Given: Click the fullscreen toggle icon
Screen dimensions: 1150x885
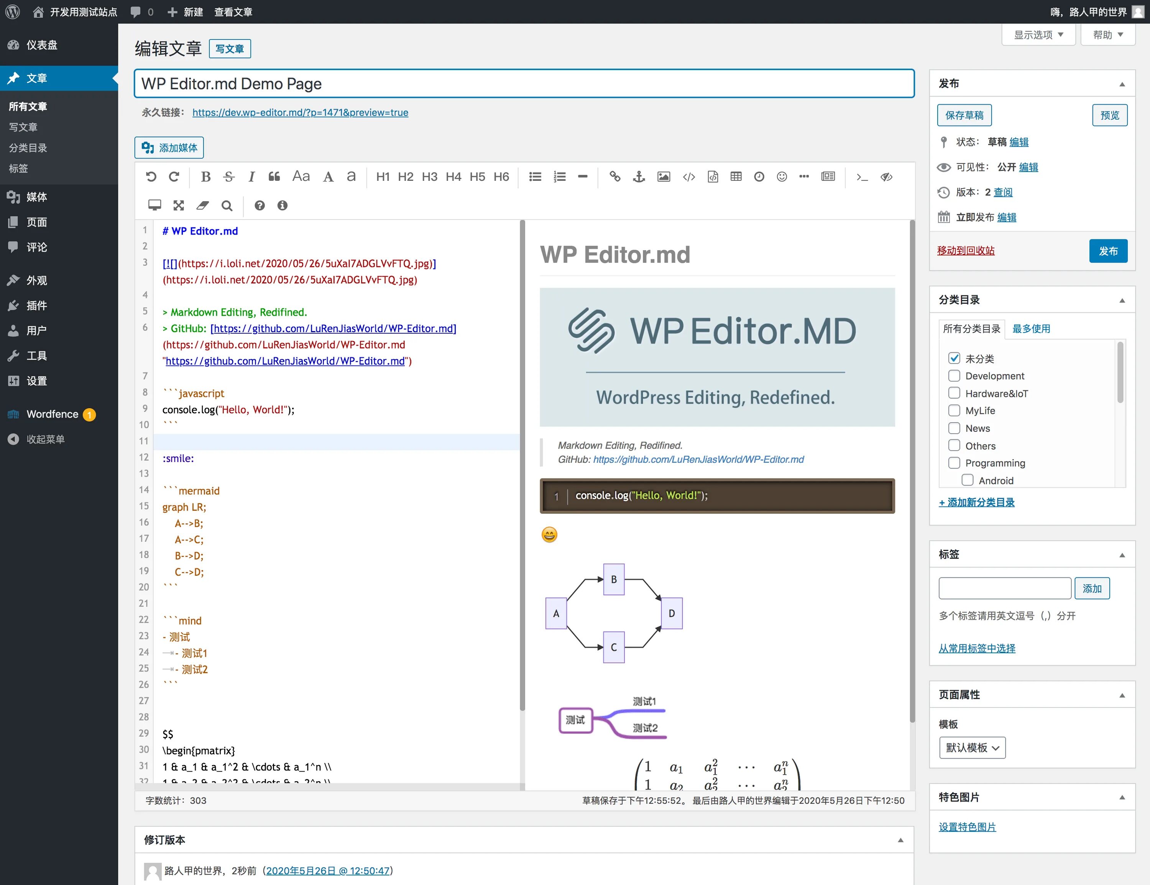Looking at the screenshot, I should (179, 205).
